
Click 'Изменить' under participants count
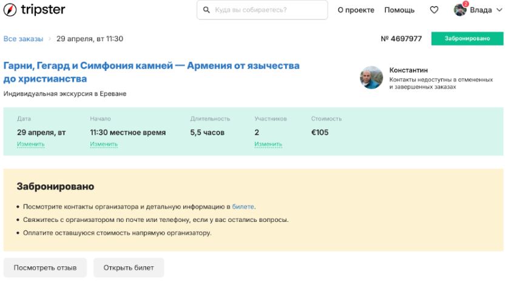(268, 144)
